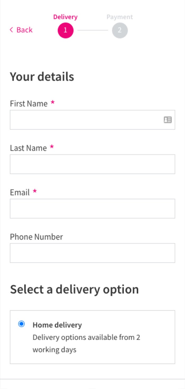
Task: Click the asterisk next to First Name
Action: 53,103
